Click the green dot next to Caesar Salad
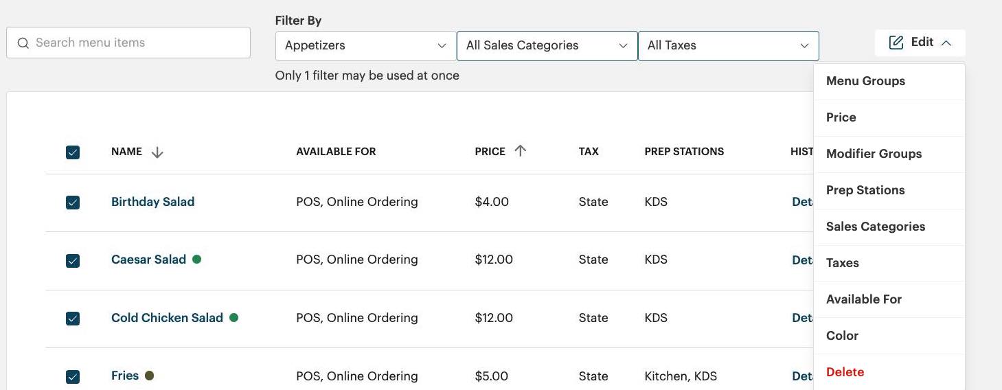Viewport: 1002px width, 390px height. click(x=197, y=260)
